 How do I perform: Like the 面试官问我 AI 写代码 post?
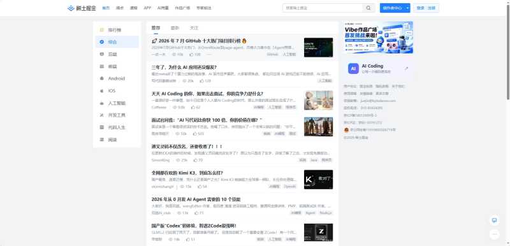[x=195, y=134]
